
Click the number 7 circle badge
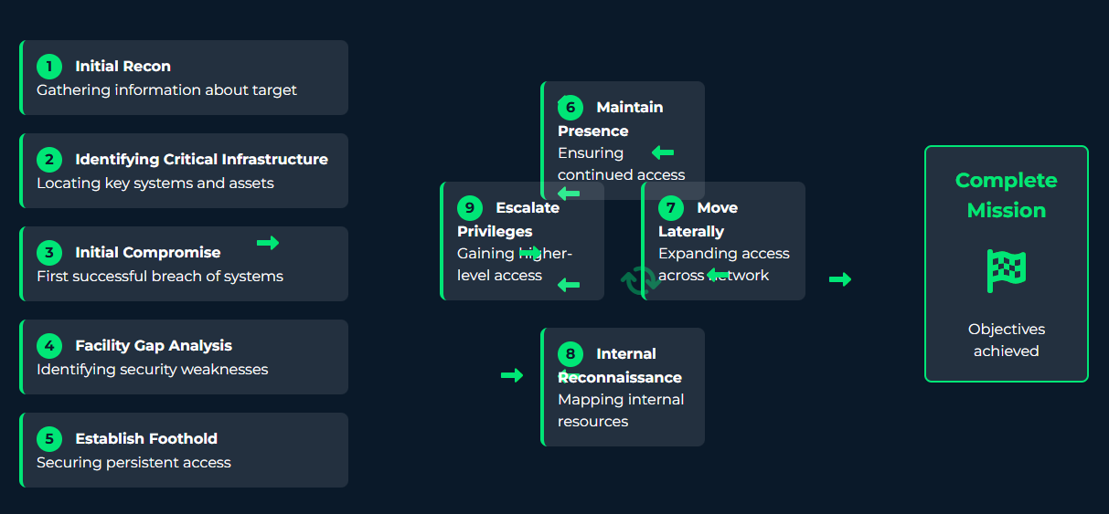click(x=670, y=208)
